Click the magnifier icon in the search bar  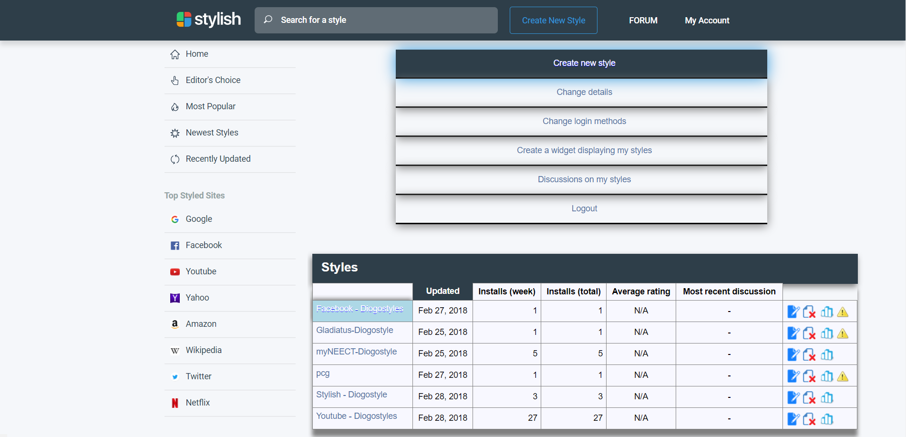pos(268,20)
